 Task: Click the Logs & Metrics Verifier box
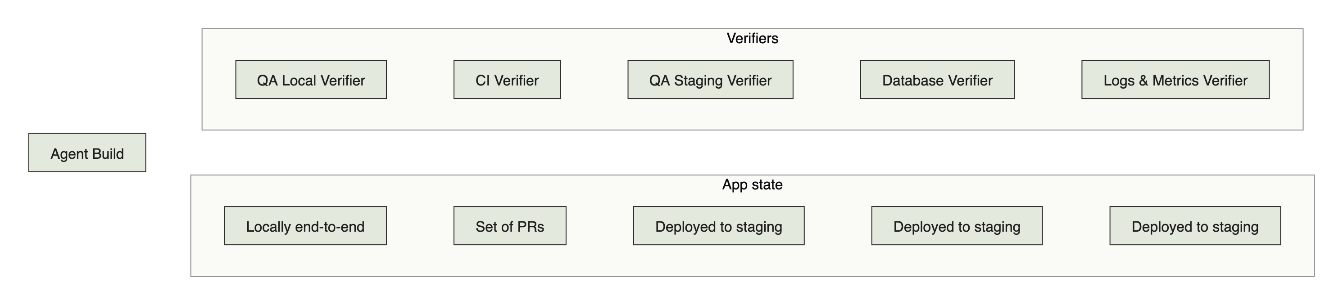point(1175,80)
